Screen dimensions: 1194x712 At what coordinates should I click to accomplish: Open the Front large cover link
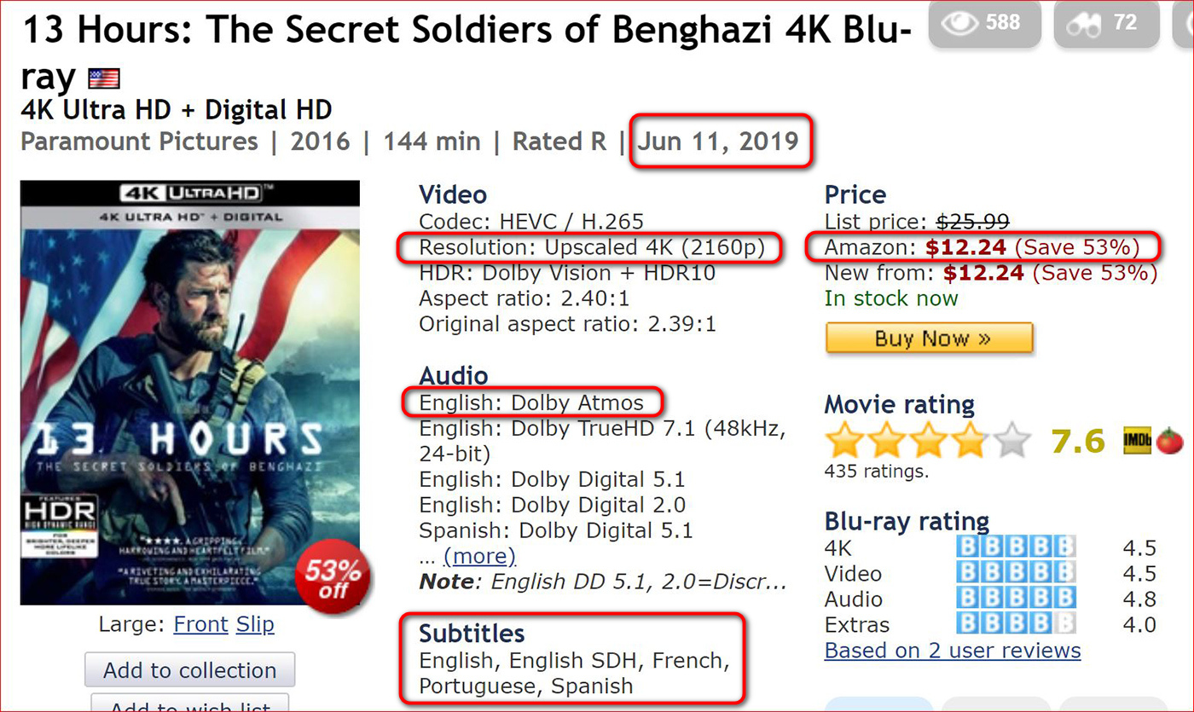pos(200,624)
